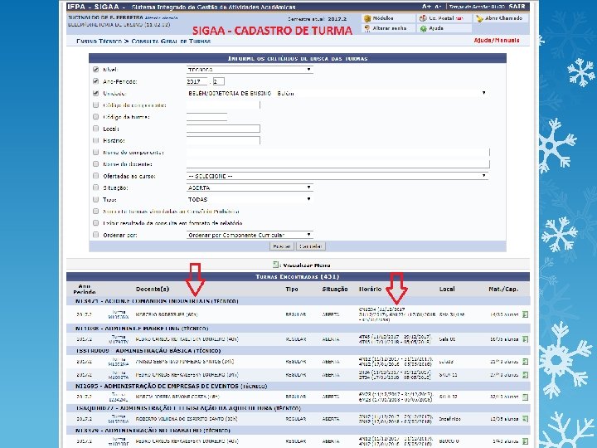Open Cx. Postal mailbox icon
The image size is (597, 448).
[x=423, y=18]
